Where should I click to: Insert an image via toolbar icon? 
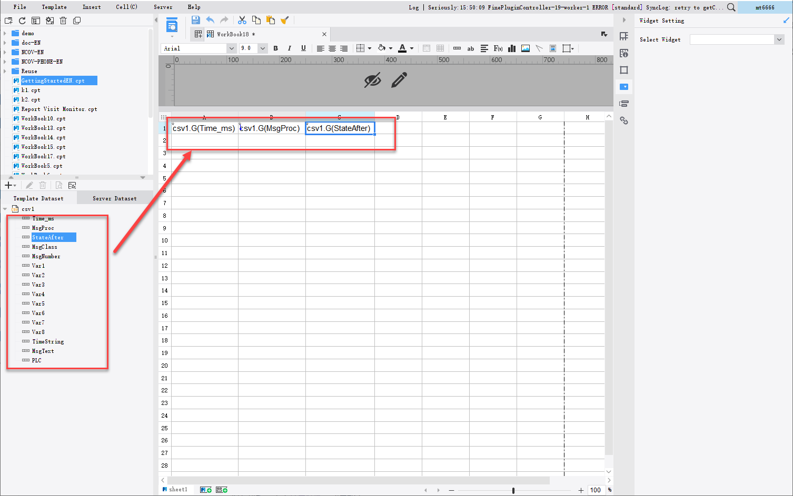tap(526, 48)
